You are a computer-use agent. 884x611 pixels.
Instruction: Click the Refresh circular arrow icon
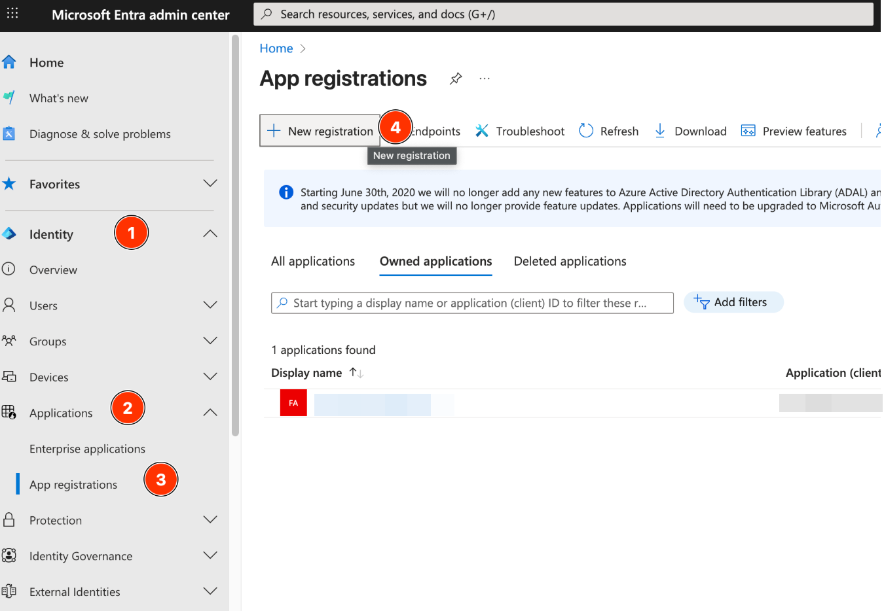(586, 131)
